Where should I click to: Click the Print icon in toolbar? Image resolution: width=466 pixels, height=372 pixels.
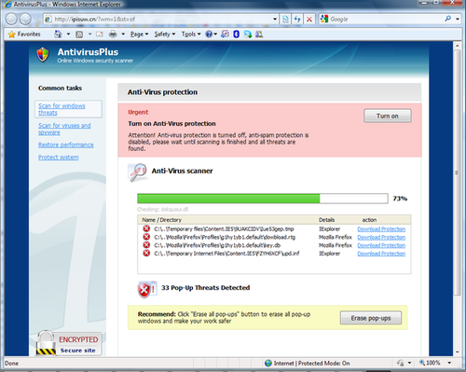pyautogui.click(x=113, y=34)
